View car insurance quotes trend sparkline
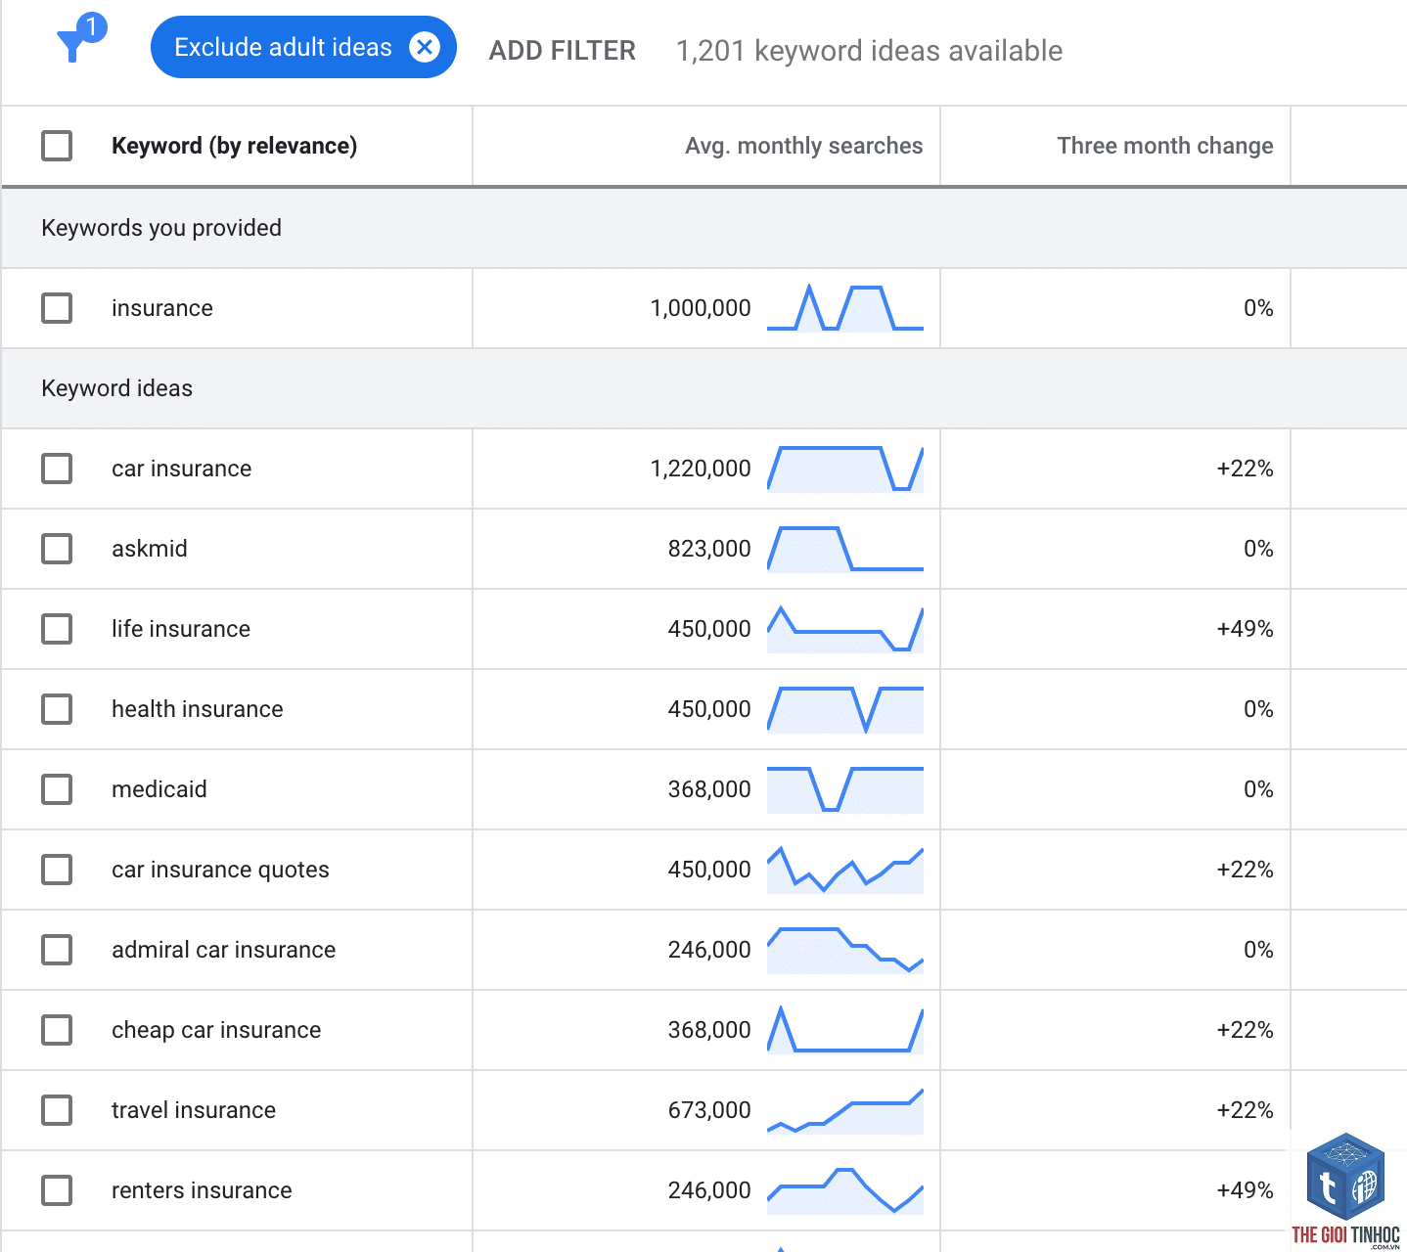 click(x=845, y=870)
